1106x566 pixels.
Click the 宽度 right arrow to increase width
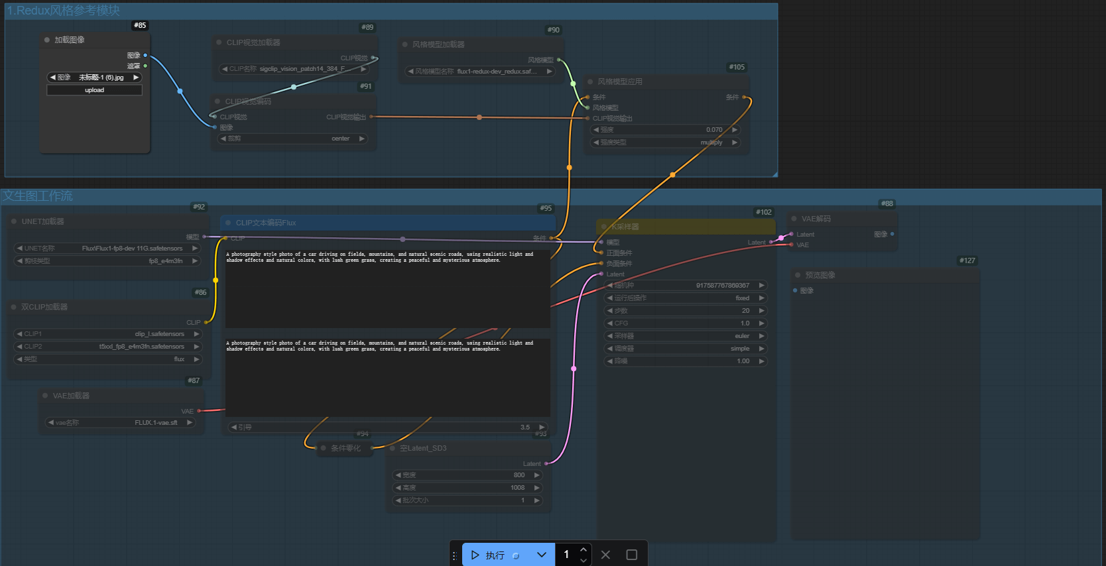536,475
